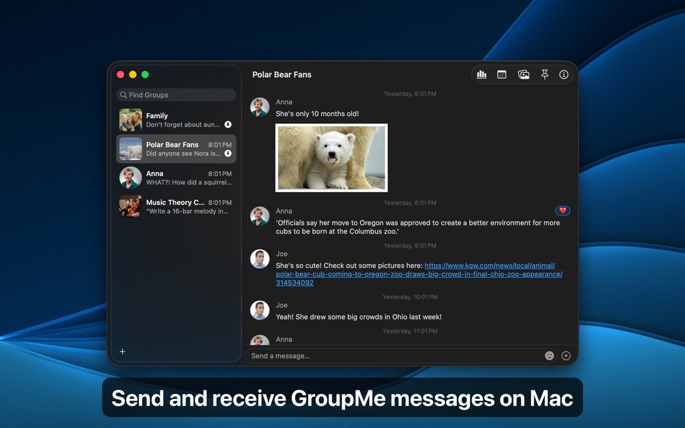The width and height of the screenshot is (685, 428).
Task: Show group info via the info icon
Action: click(565, 74)
